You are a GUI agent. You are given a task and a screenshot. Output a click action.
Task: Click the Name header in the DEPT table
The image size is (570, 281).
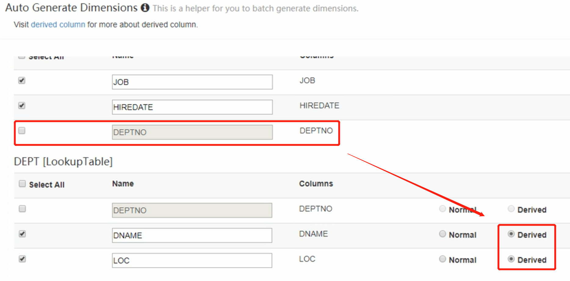point(123,184)
